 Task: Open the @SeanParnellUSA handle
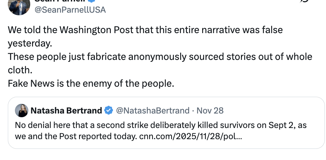[x=70, y=10]
